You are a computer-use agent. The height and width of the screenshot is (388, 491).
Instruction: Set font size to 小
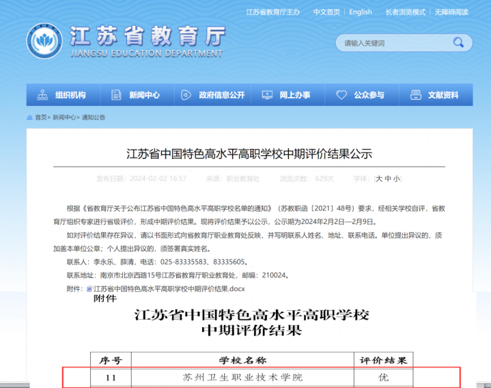(x=397, y=179)
